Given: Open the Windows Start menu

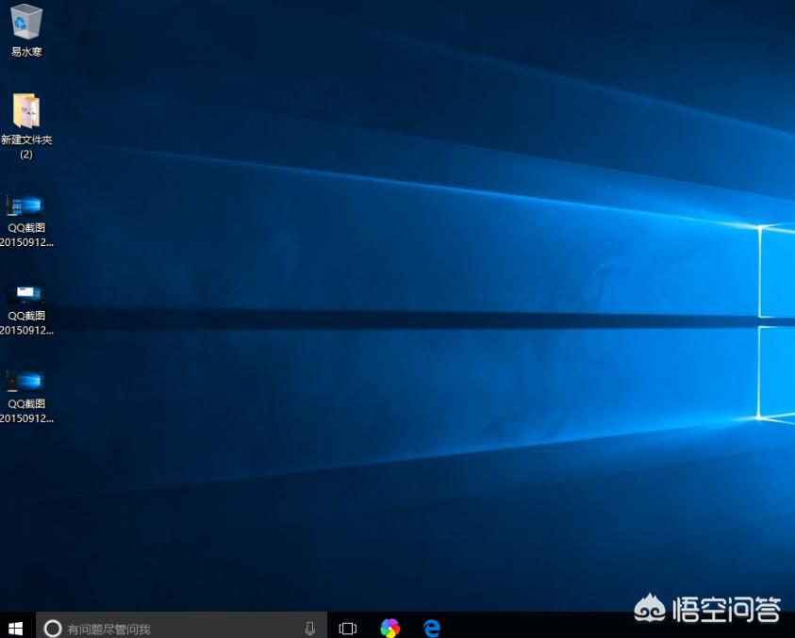Looking at the screenshot, I should click(16, 628).
